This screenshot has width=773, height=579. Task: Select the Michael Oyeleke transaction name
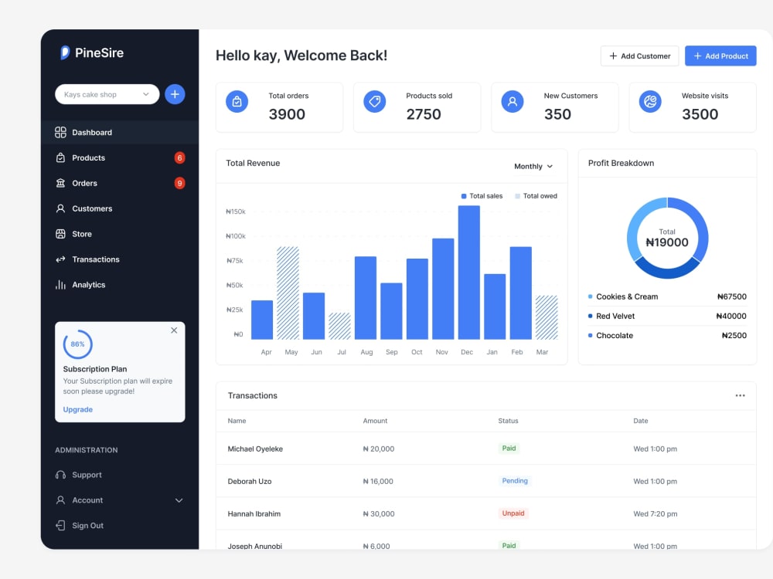[255, 449]
